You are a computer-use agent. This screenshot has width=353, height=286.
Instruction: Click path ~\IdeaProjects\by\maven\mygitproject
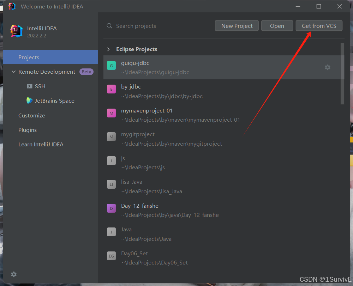[172, 144]
